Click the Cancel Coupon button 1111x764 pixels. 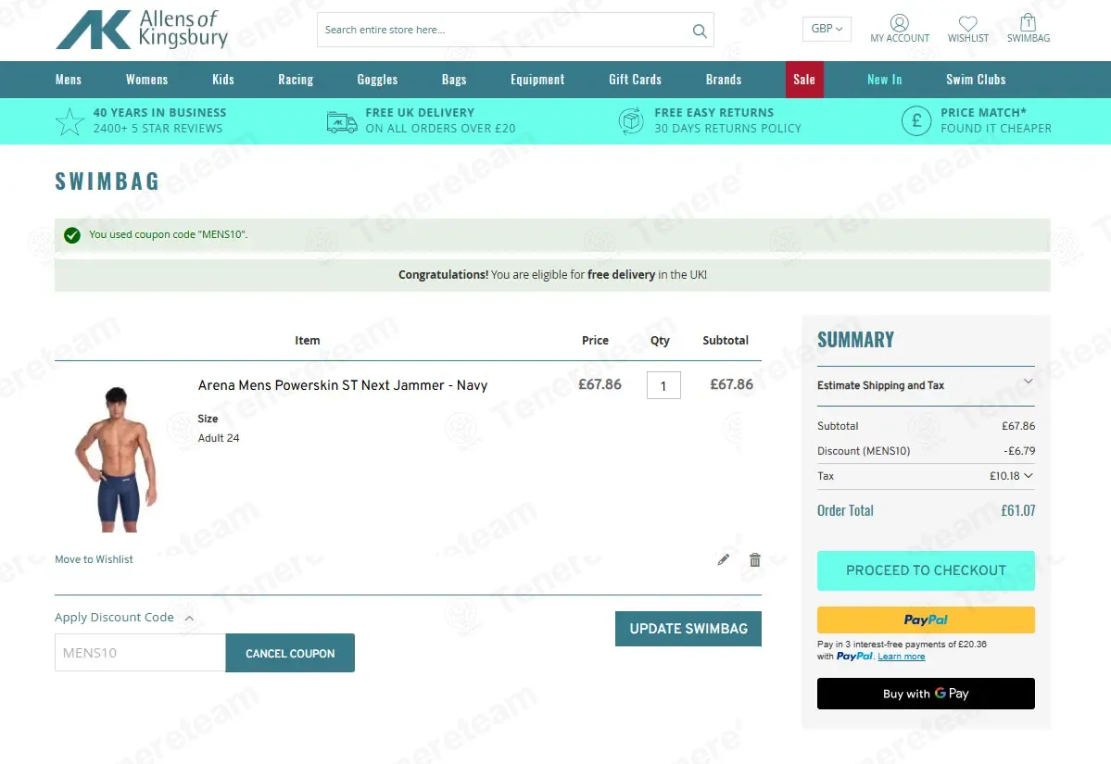(x=290, y=653)
